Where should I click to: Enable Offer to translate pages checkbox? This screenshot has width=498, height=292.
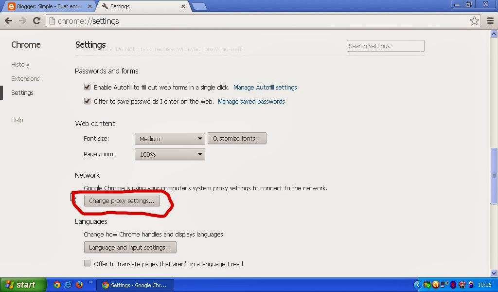point(87,263)
